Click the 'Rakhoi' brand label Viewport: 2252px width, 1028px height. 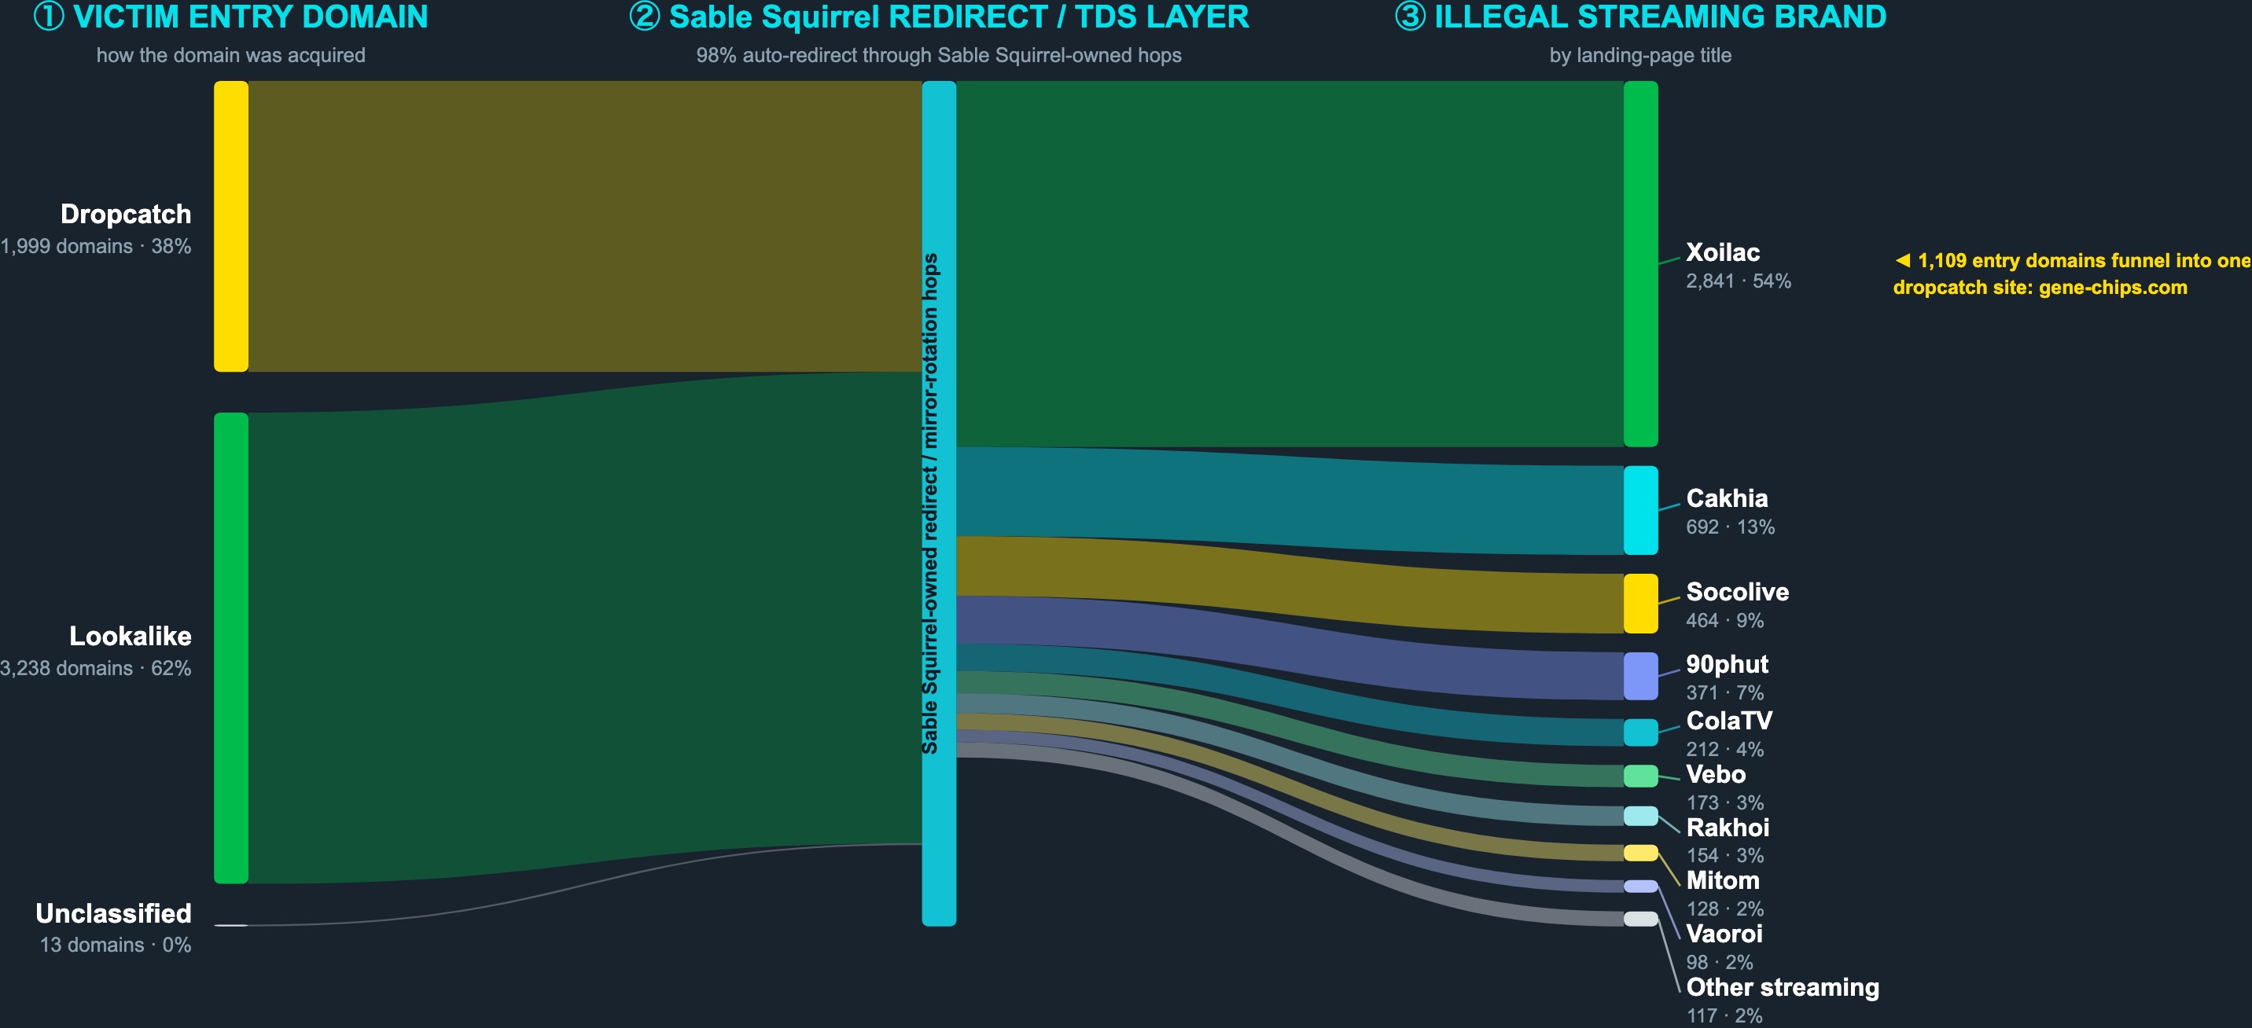(1728, 828)
